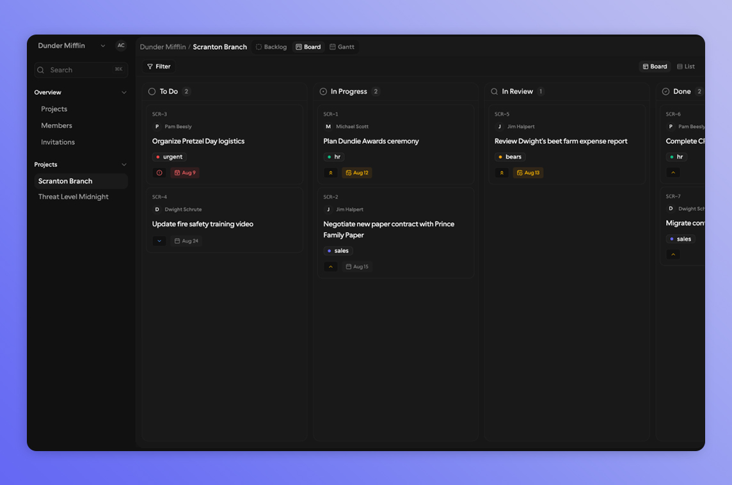Click the search magnifier icon
The image size is (732, 485).
[x=41, y=70]
